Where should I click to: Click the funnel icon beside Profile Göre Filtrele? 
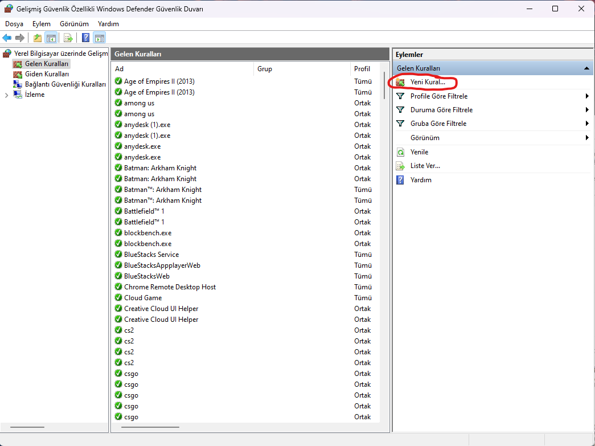coord(400,96)
